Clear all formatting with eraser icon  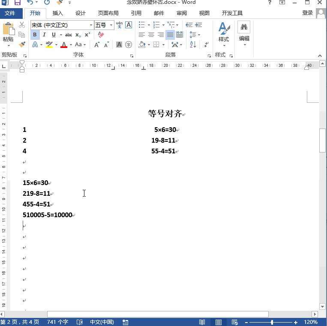[101, 35]
